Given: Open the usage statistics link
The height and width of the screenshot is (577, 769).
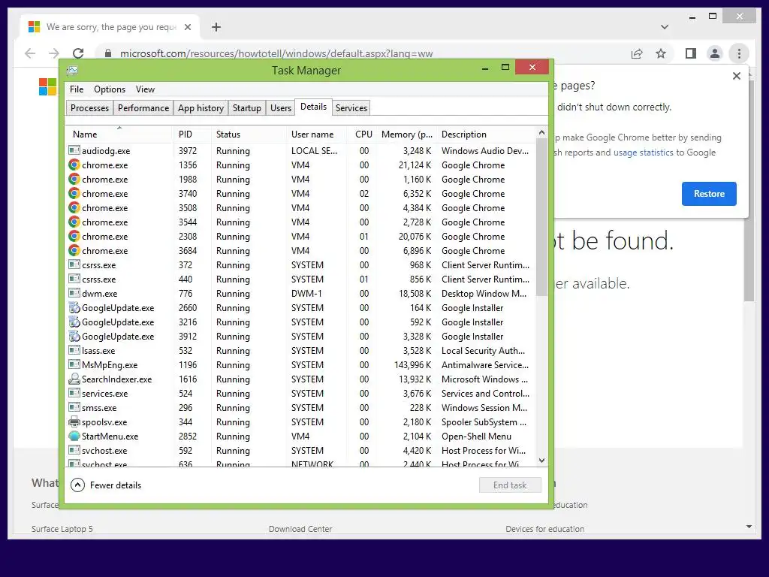Looking at the screenshot, I should tap(643, 153).
